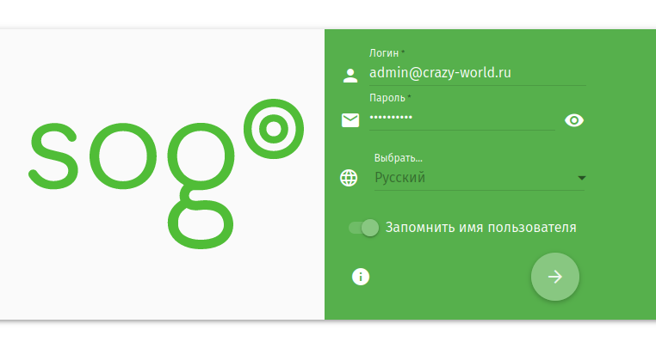Click the envelope icon beside password field
This screenshot has height=342, width=656.
[x=350, y=120]
